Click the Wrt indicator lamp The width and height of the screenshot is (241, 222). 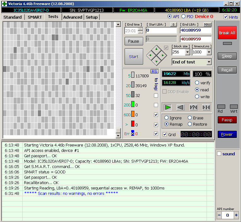234,106
